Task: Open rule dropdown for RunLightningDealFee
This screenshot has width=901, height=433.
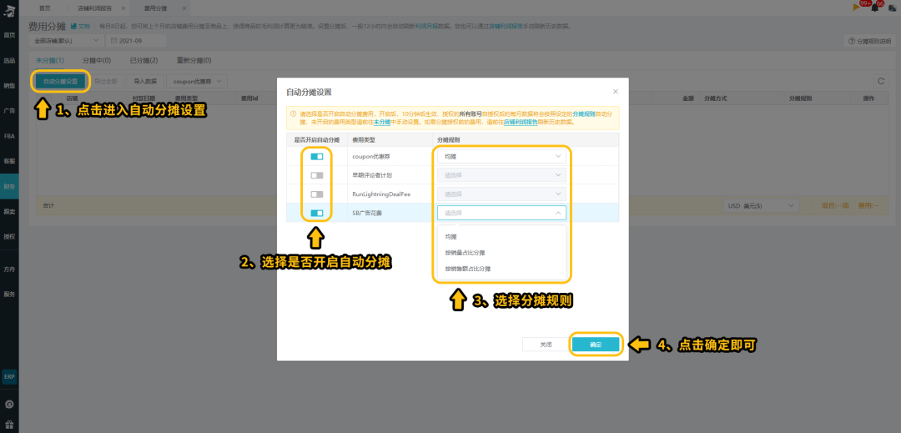Action: [x=501, y=194]
